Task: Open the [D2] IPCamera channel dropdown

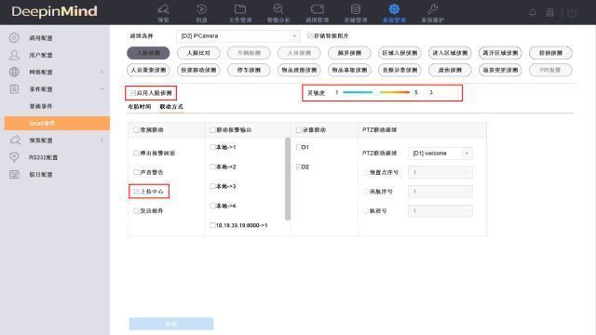Action: 238,35
